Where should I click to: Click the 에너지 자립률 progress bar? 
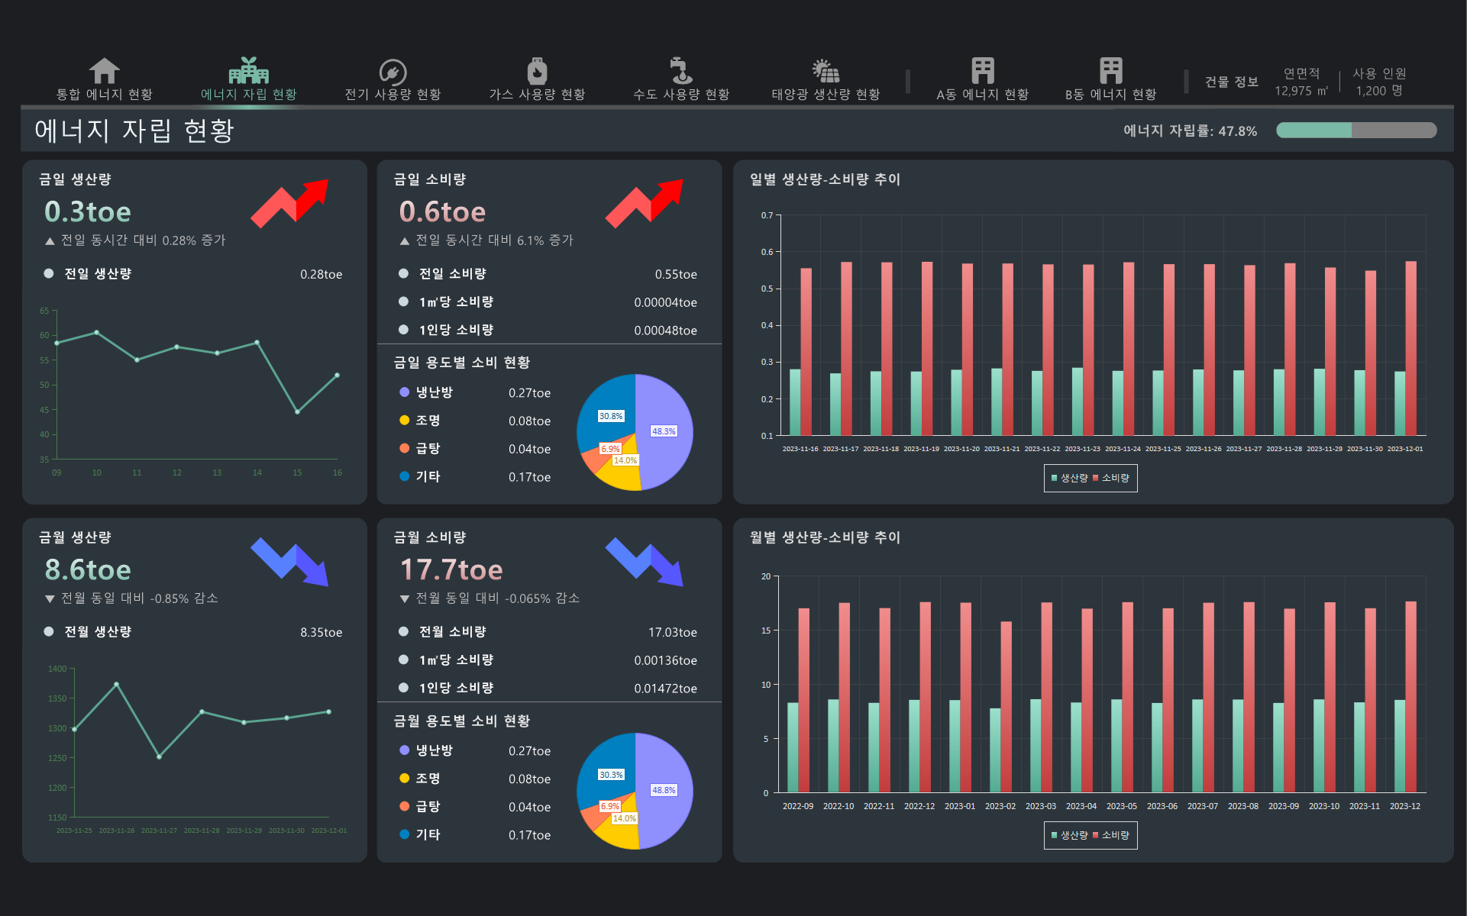(x=1356, y=131)
